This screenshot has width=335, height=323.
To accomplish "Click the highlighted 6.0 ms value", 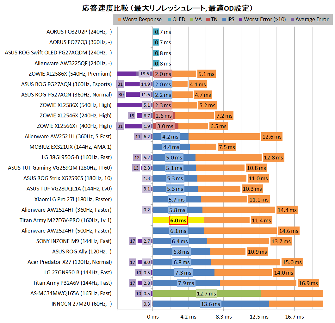I will pos(178,221).
